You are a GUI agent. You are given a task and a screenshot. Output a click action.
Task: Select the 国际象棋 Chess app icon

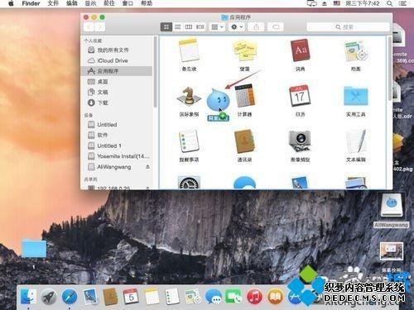coord(189,97)
